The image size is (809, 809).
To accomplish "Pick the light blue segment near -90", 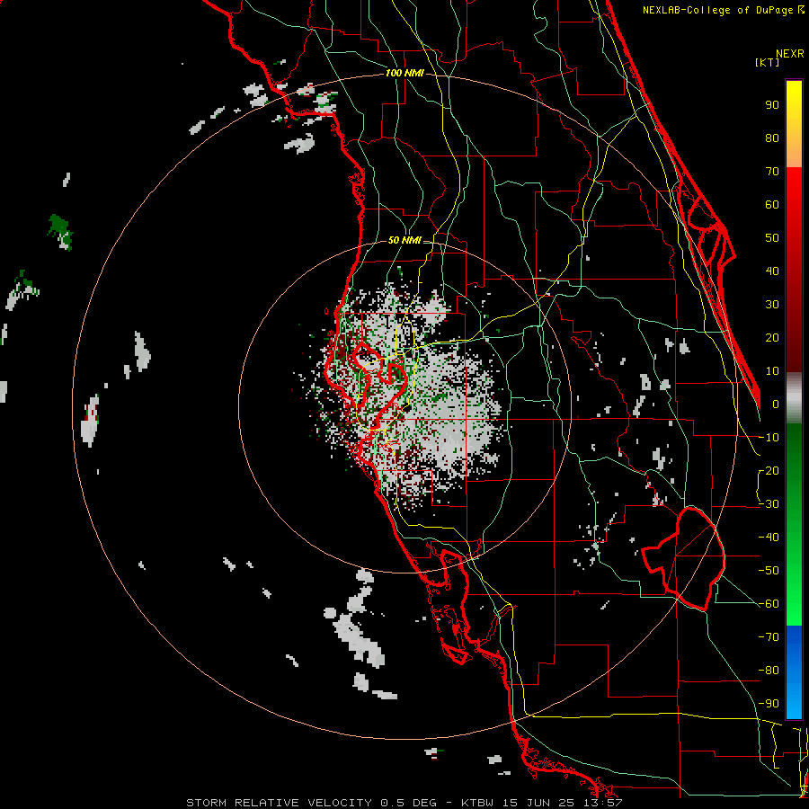I will 794,703.
